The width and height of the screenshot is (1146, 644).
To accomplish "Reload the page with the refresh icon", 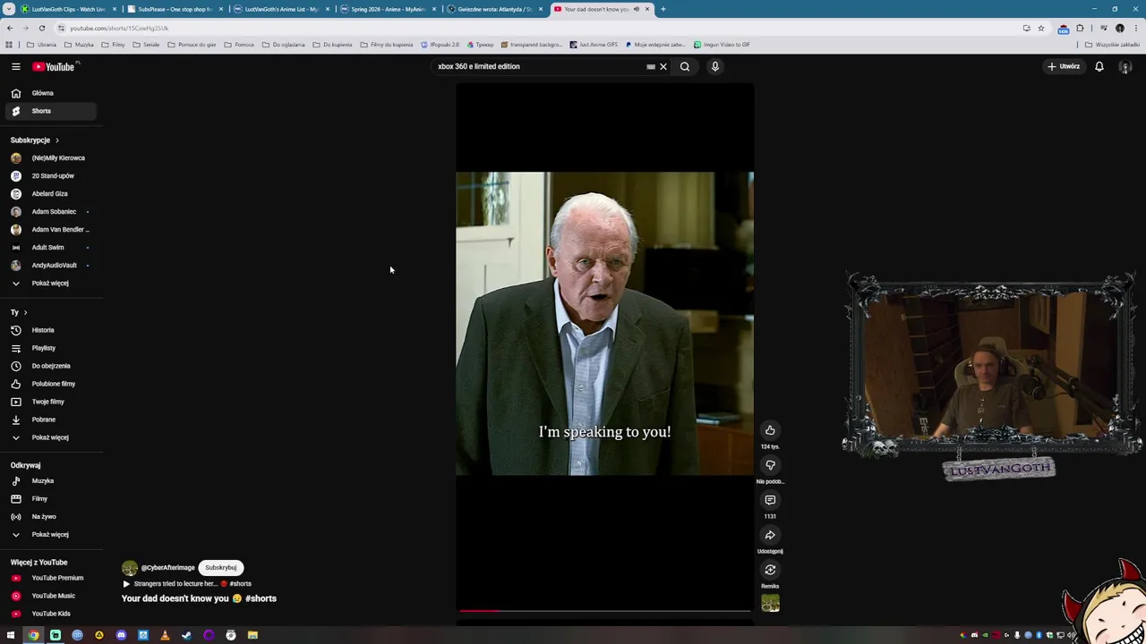I will point(41,28).
